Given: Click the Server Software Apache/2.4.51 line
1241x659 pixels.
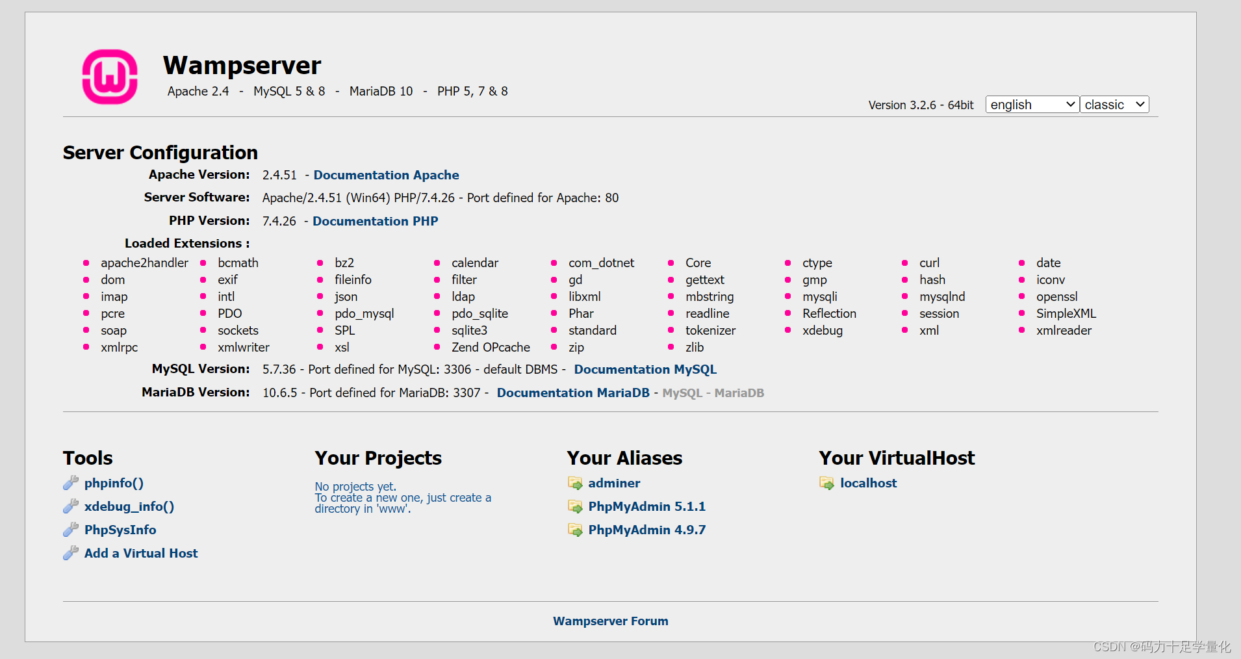Looking at the screenshot, I should [441, 198].
